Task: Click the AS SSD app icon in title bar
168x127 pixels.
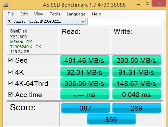Action: (6, 4)
